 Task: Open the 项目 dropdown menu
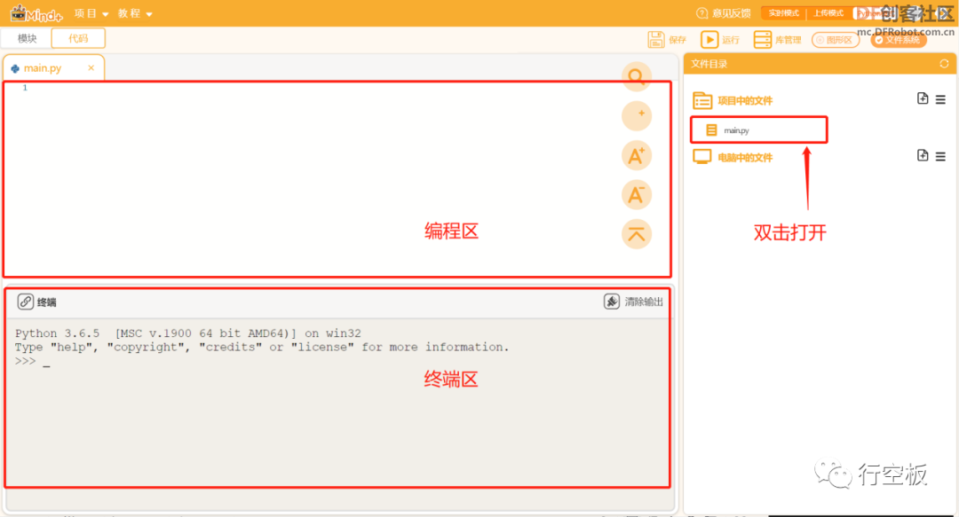(x=91, y=13)
